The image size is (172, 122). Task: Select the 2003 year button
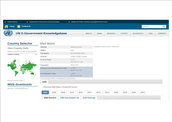[x=142, y=92]
